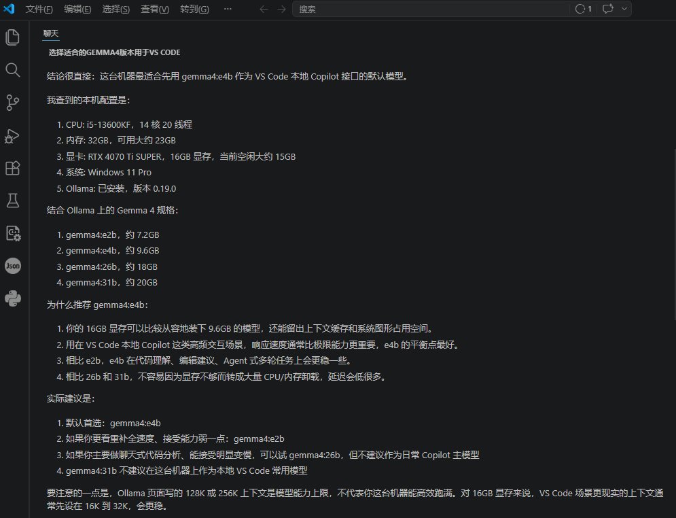Go back with the left arrow

(264, 9)
